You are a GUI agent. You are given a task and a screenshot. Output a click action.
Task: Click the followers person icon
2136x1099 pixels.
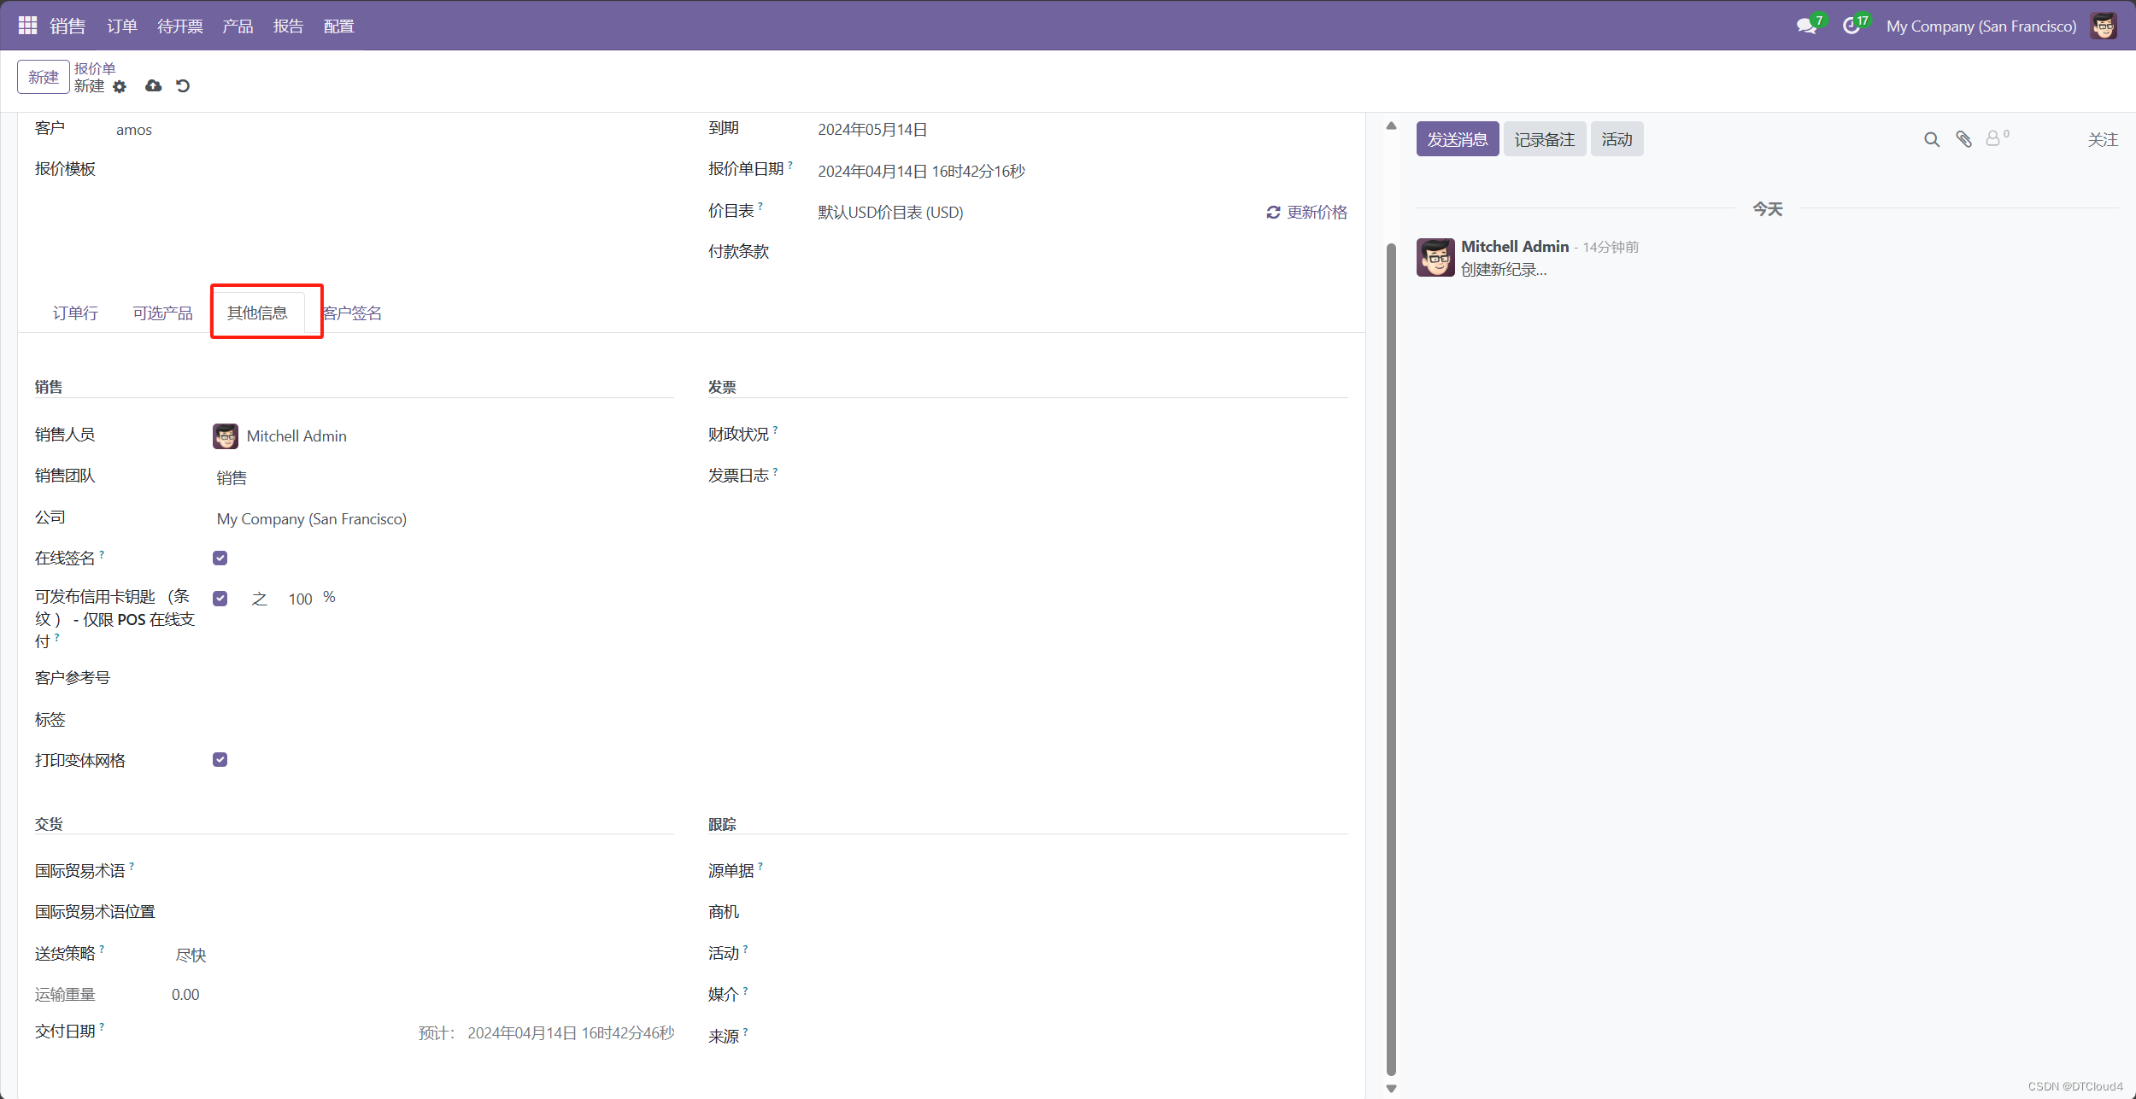(1992, 139)
